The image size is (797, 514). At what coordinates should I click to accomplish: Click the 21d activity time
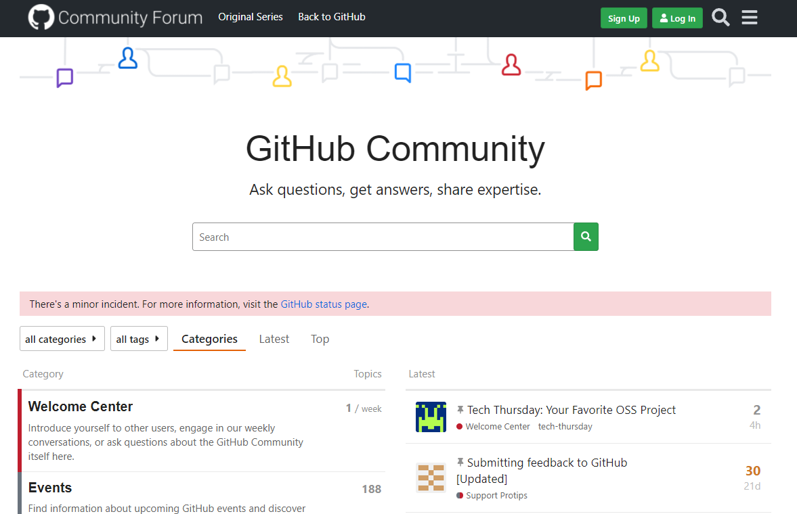[x=752, y=486]
